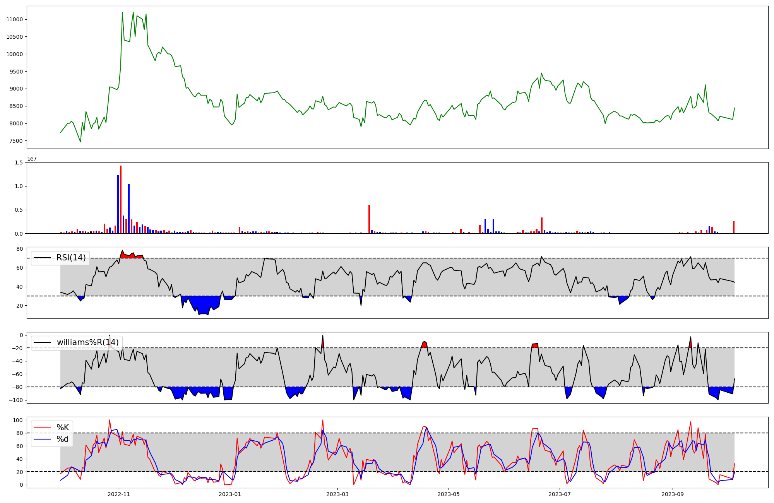Click the blue %d legend entry
The height and width of the screenshot is (503, 774).
pos(62,439)
